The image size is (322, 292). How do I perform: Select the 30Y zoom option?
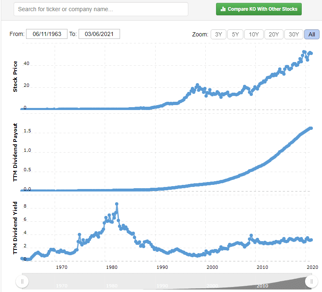(x=294, y=34)
